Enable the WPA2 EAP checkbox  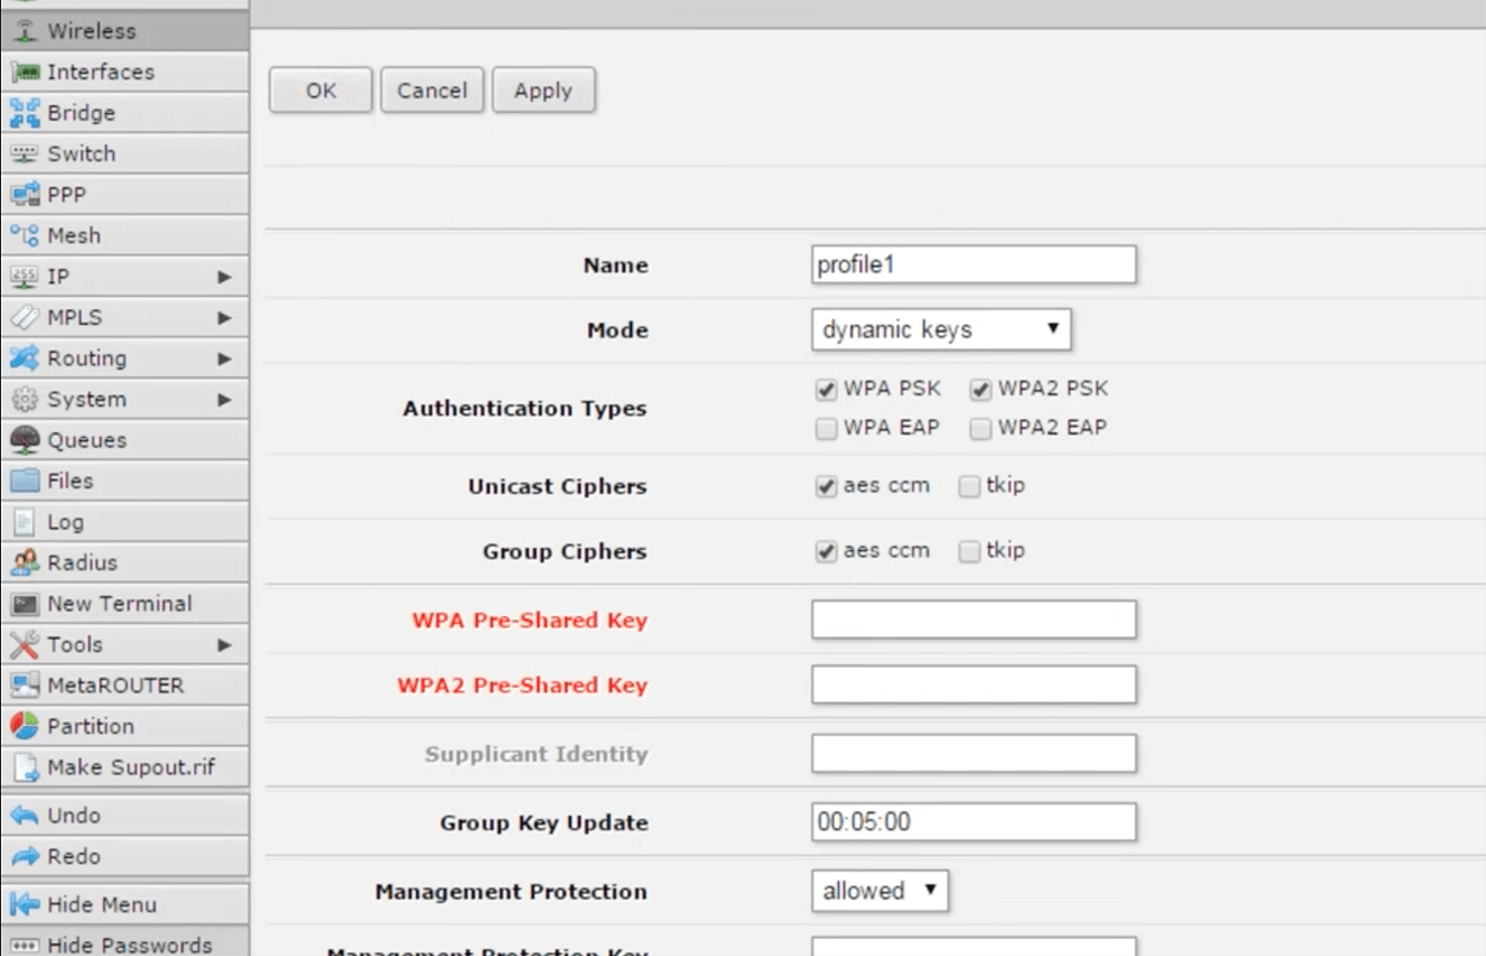coord(981,428)
